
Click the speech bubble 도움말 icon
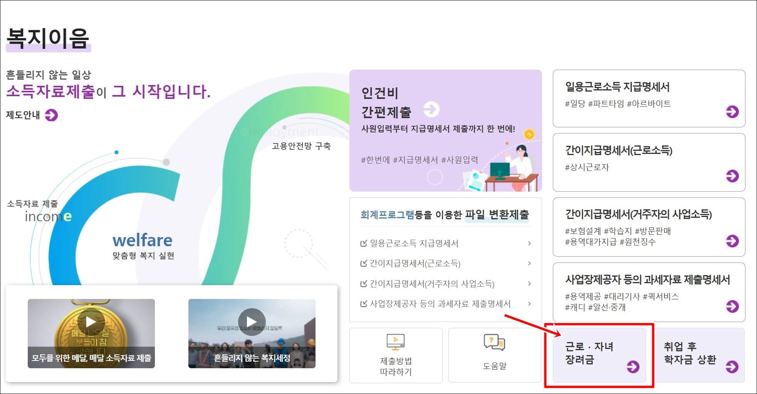coord(494,342)
